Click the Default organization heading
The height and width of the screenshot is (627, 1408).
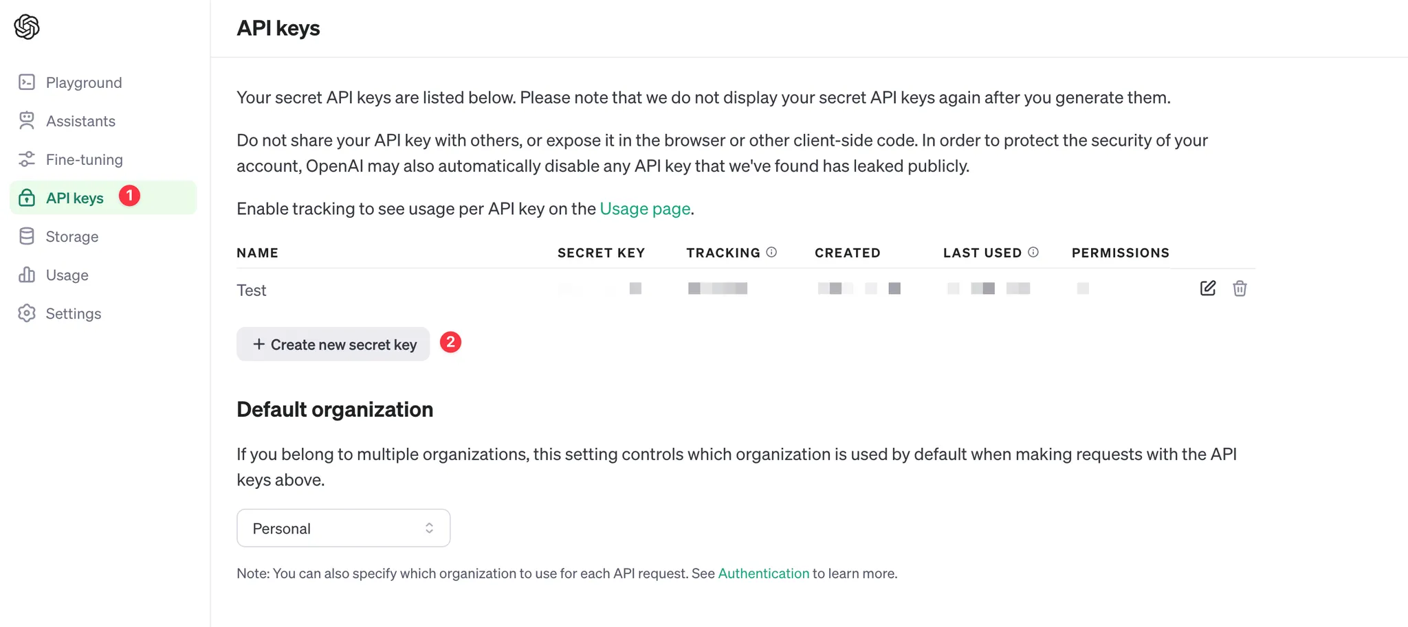[x=335, y=409]
